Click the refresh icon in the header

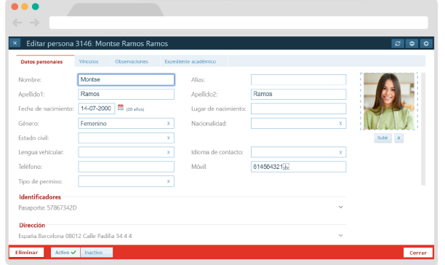pyautogui.click(x=397, y=44)
